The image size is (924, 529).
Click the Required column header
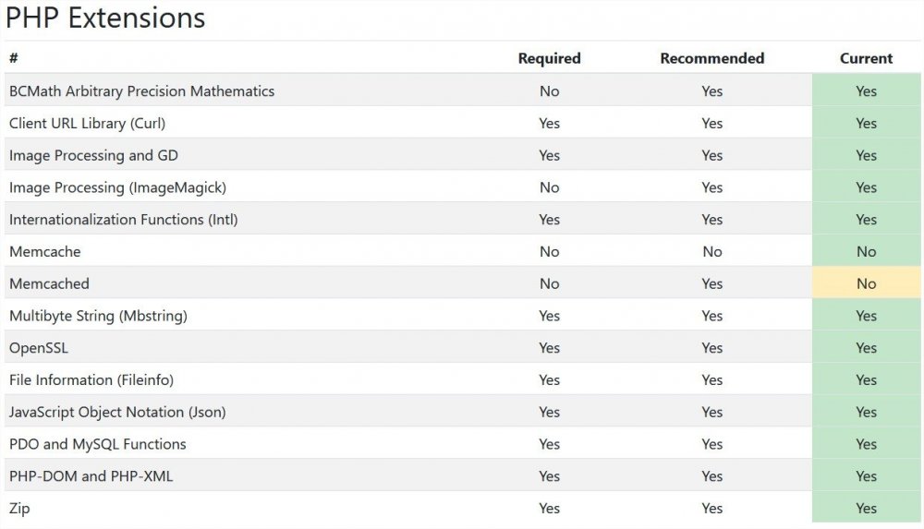(x=549, y=58)
